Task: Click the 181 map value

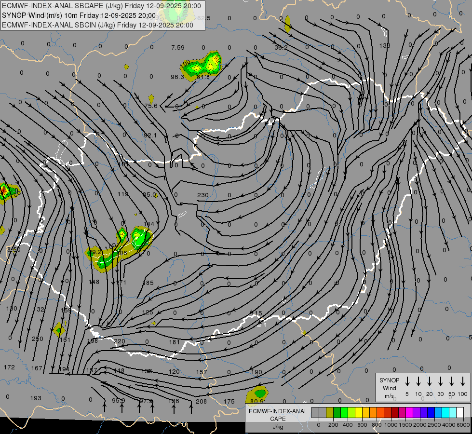Action: point(175,342)
